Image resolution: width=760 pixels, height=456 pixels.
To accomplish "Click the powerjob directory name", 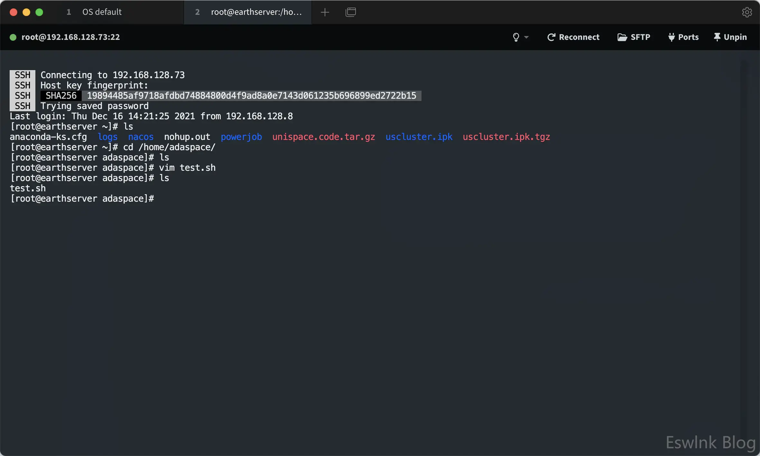I will pos(241,137).
